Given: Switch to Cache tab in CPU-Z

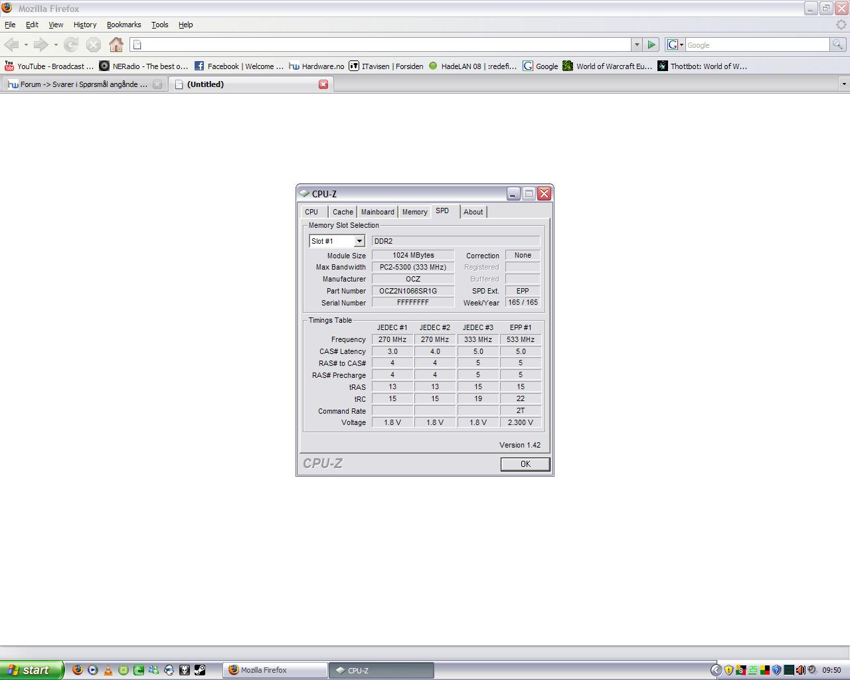Looking at the screenshot, I should (343, 212).
